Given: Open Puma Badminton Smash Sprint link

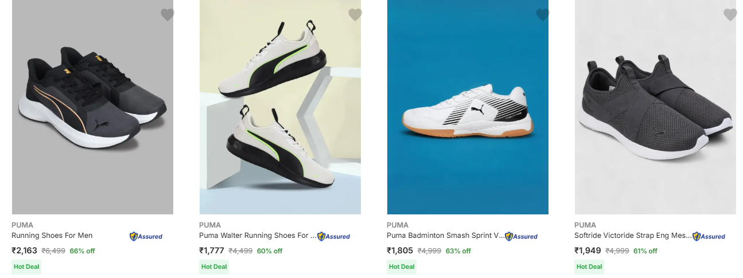Looking at the screenshot, I should click(445, 236).
